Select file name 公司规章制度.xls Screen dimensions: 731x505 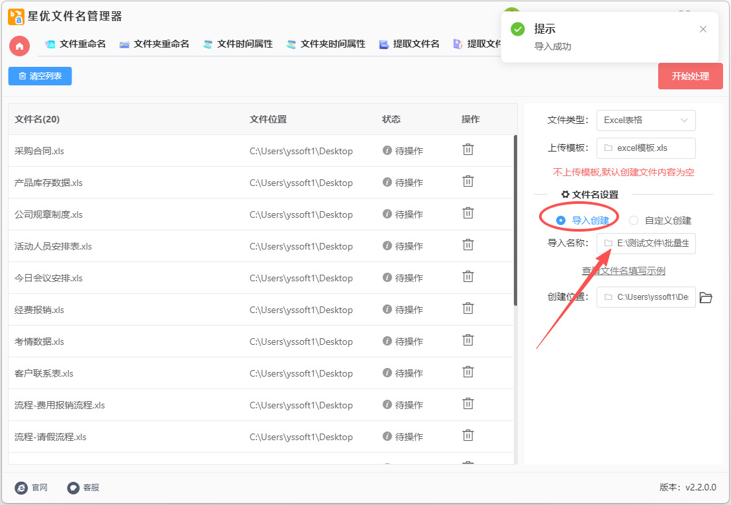(48, 214)
